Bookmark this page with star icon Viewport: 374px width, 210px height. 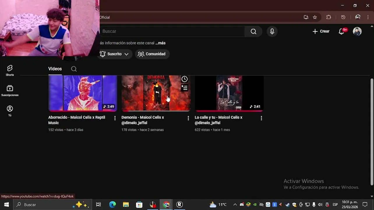click(x=315, y=17)
